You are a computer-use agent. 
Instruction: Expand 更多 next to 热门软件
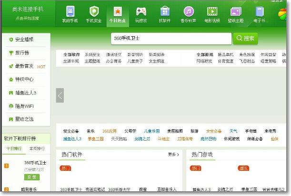[173, 155]
